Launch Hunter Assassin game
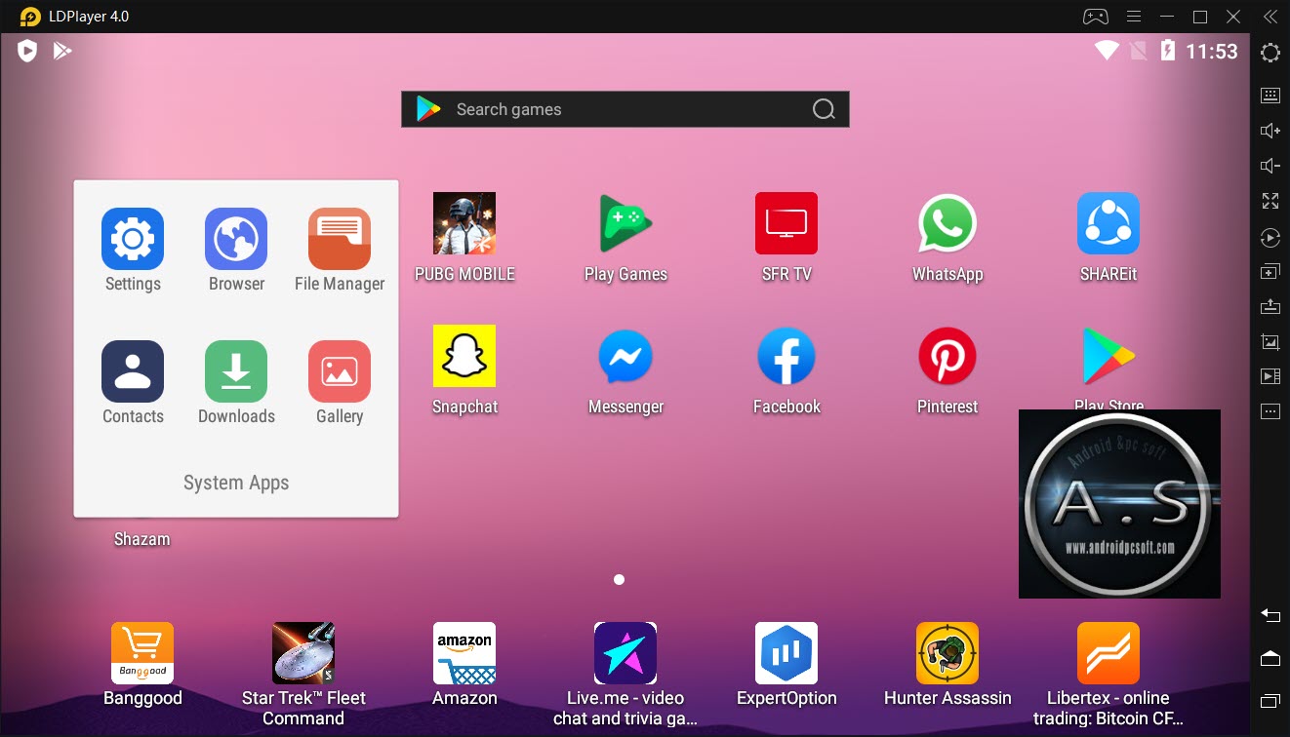This screenshot has width=1290, height=737. click(947, 653)
